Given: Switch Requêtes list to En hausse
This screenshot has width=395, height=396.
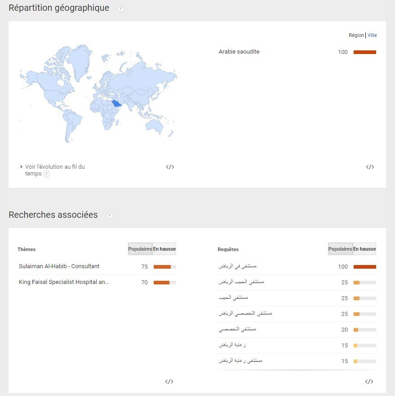Looking at the screenshot, I should (x=364, y=249).
